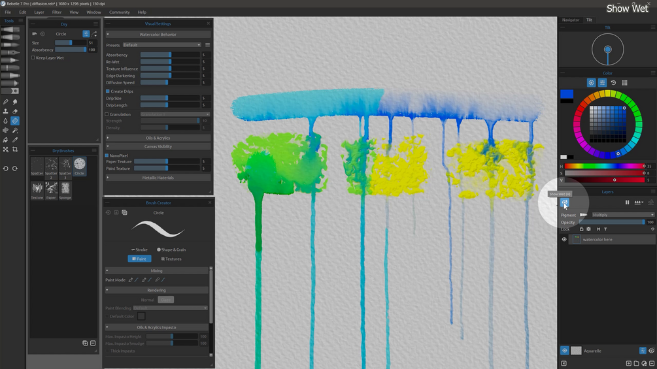The height and width of the screenshot is (369, 657).
Task: Pick the star-marked brush at list bottom
Action: tap(10, 91)
